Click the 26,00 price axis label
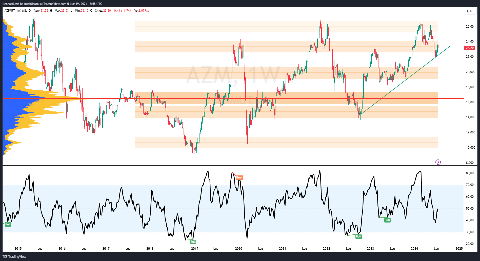 (x=470, y=27)
